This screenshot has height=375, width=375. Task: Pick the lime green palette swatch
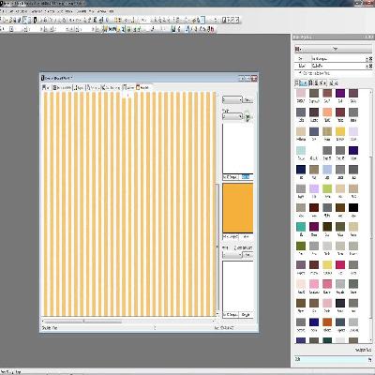[327, 188]
